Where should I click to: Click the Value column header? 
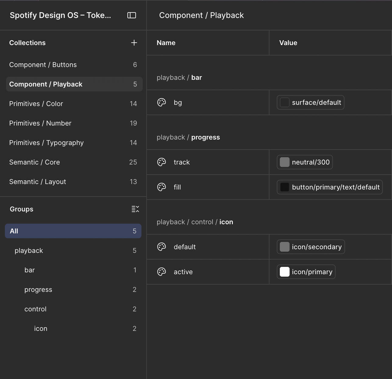[x=288, y=43]
